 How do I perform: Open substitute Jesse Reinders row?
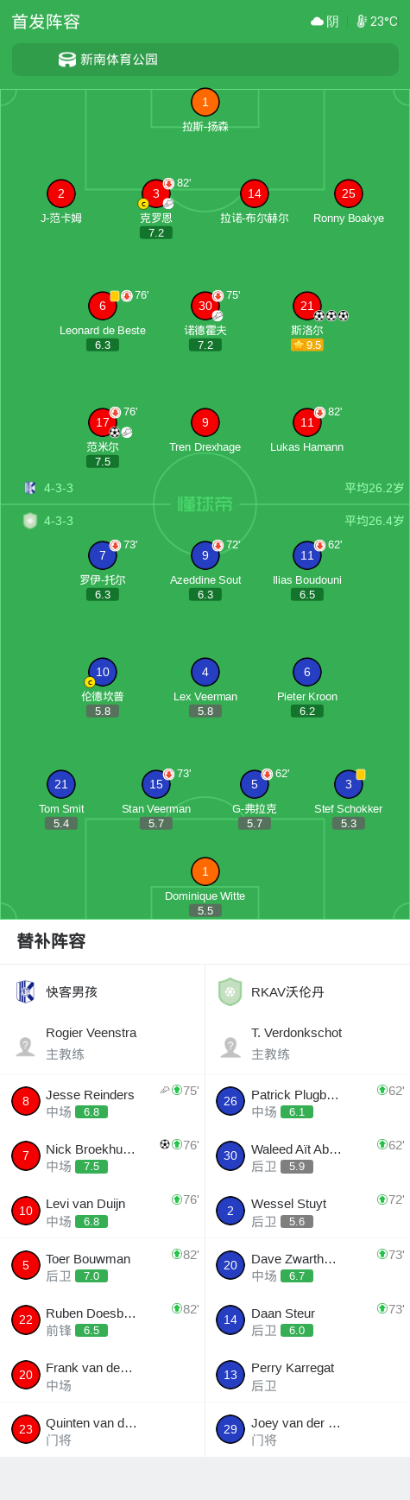click(x=103, y=1101)
